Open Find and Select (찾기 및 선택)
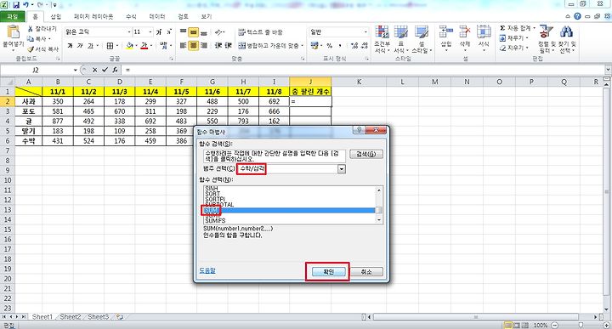612x329 pixels. (x=566, y=39)
